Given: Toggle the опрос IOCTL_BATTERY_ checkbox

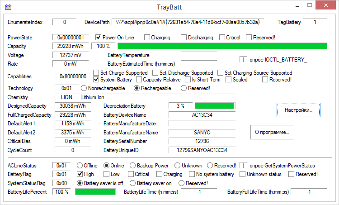Looking at the screenshot, I should coord(244,60).
